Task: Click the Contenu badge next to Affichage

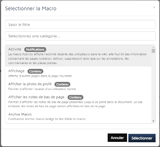Action: pyautogui.click(x=35, y=71)
